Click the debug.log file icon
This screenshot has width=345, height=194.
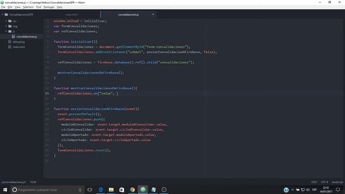[x=10, y=42]
